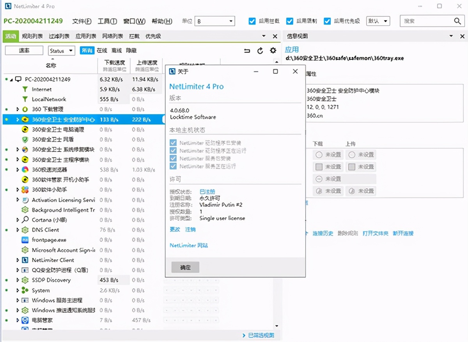
Task: Click the 360极速浏览器 colorful browser icon
Action: tap(25, 169)
